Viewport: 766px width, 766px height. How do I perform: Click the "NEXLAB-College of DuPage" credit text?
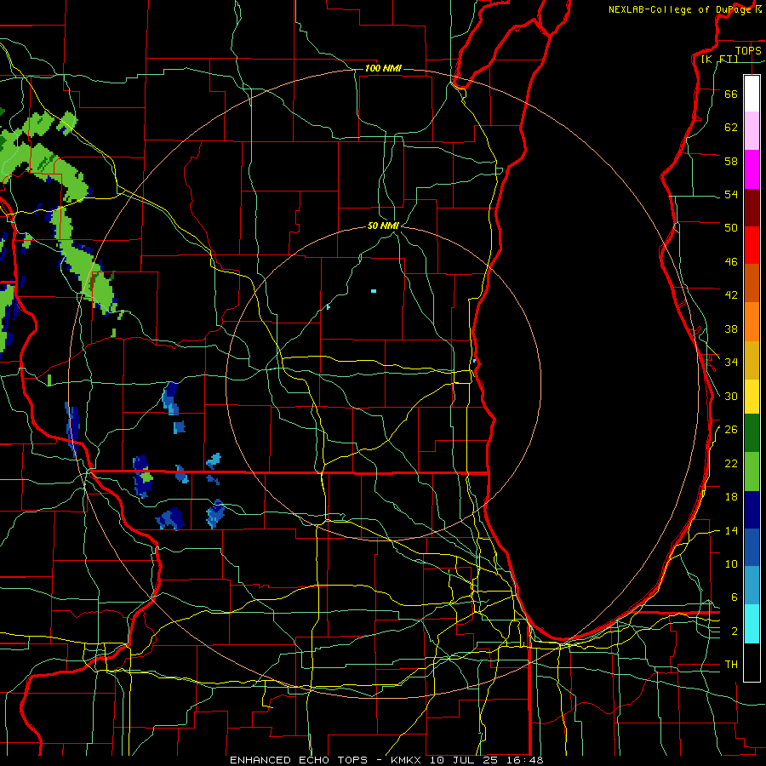[x=680, y=9]
